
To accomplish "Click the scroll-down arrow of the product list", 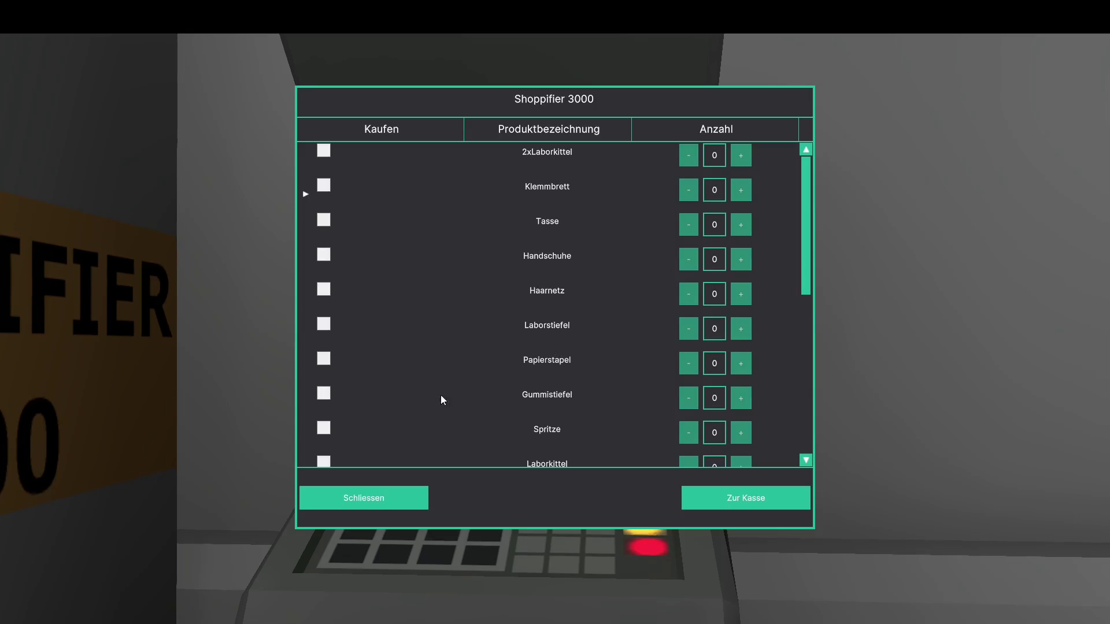I will [x=805, y=460].
